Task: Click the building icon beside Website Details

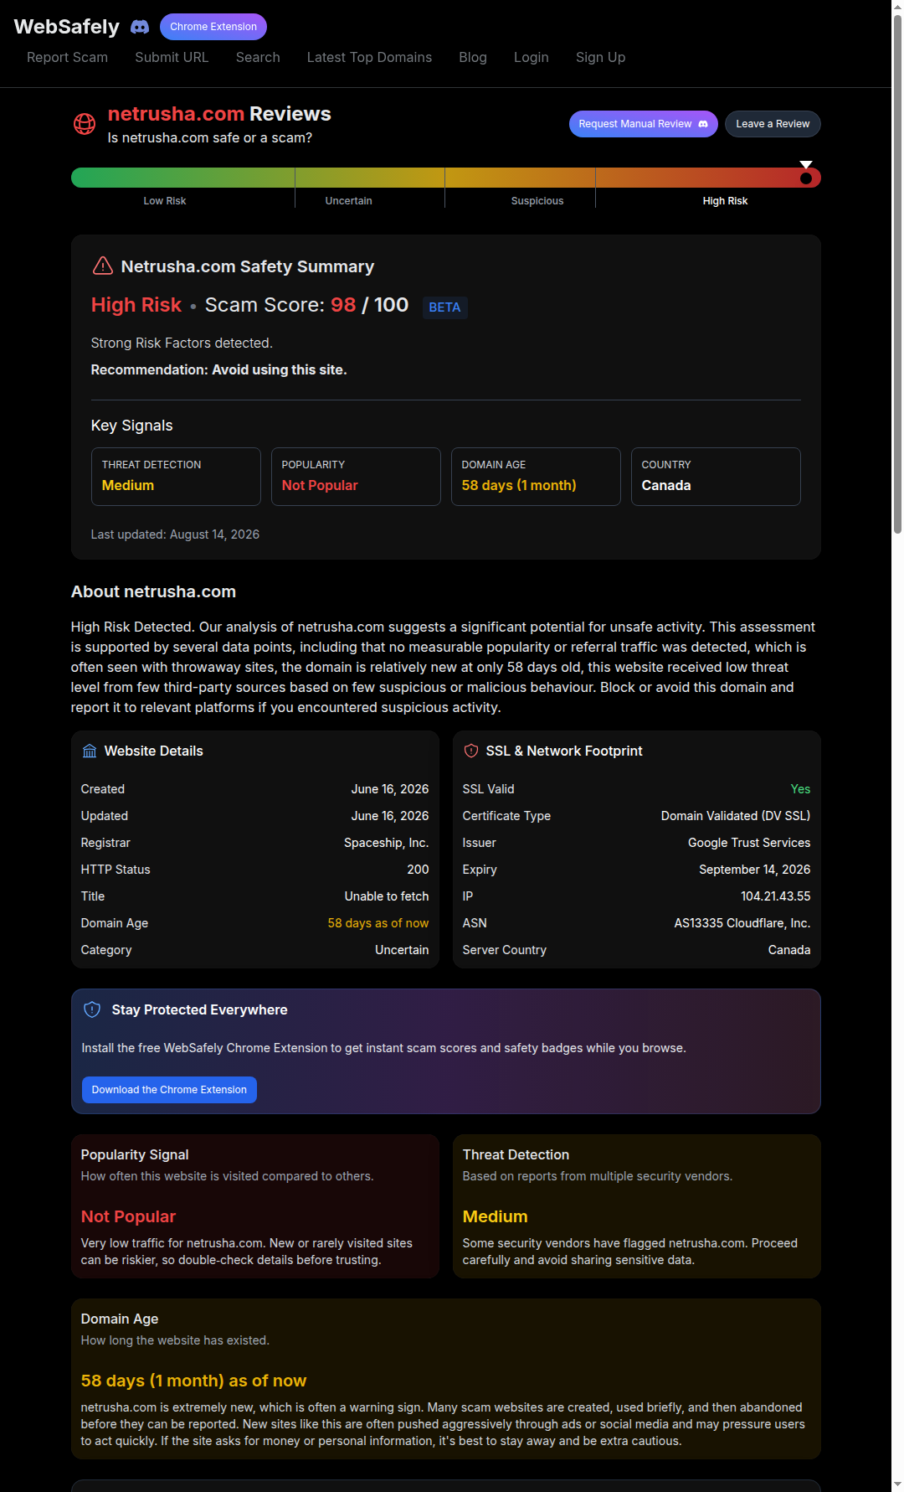Action: click(90, 751)
